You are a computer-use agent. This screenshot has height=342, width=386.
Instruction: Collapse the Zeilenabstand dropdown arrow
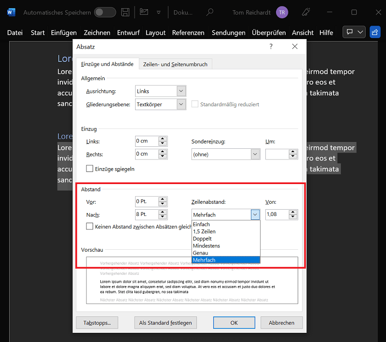click(x=255, y=214)
